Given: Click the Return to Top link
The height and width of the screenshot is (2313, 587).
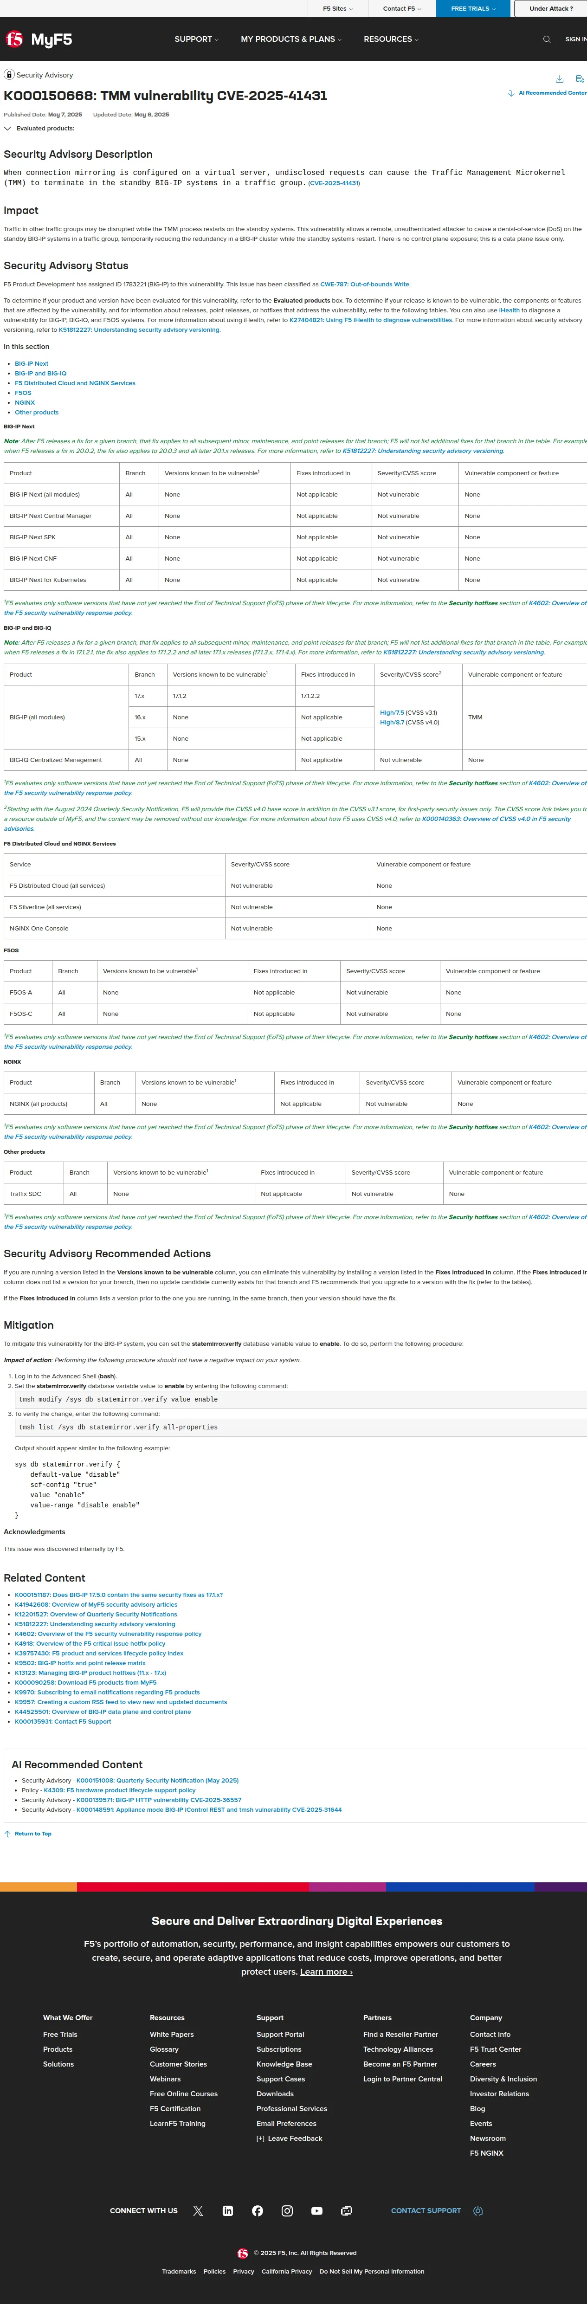Looking at the screenshot, I should click(32, 1834).
